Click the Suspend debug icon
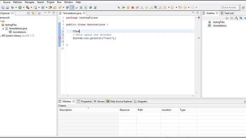Screen dimensions: 246x138 click(x=128, y=7)
